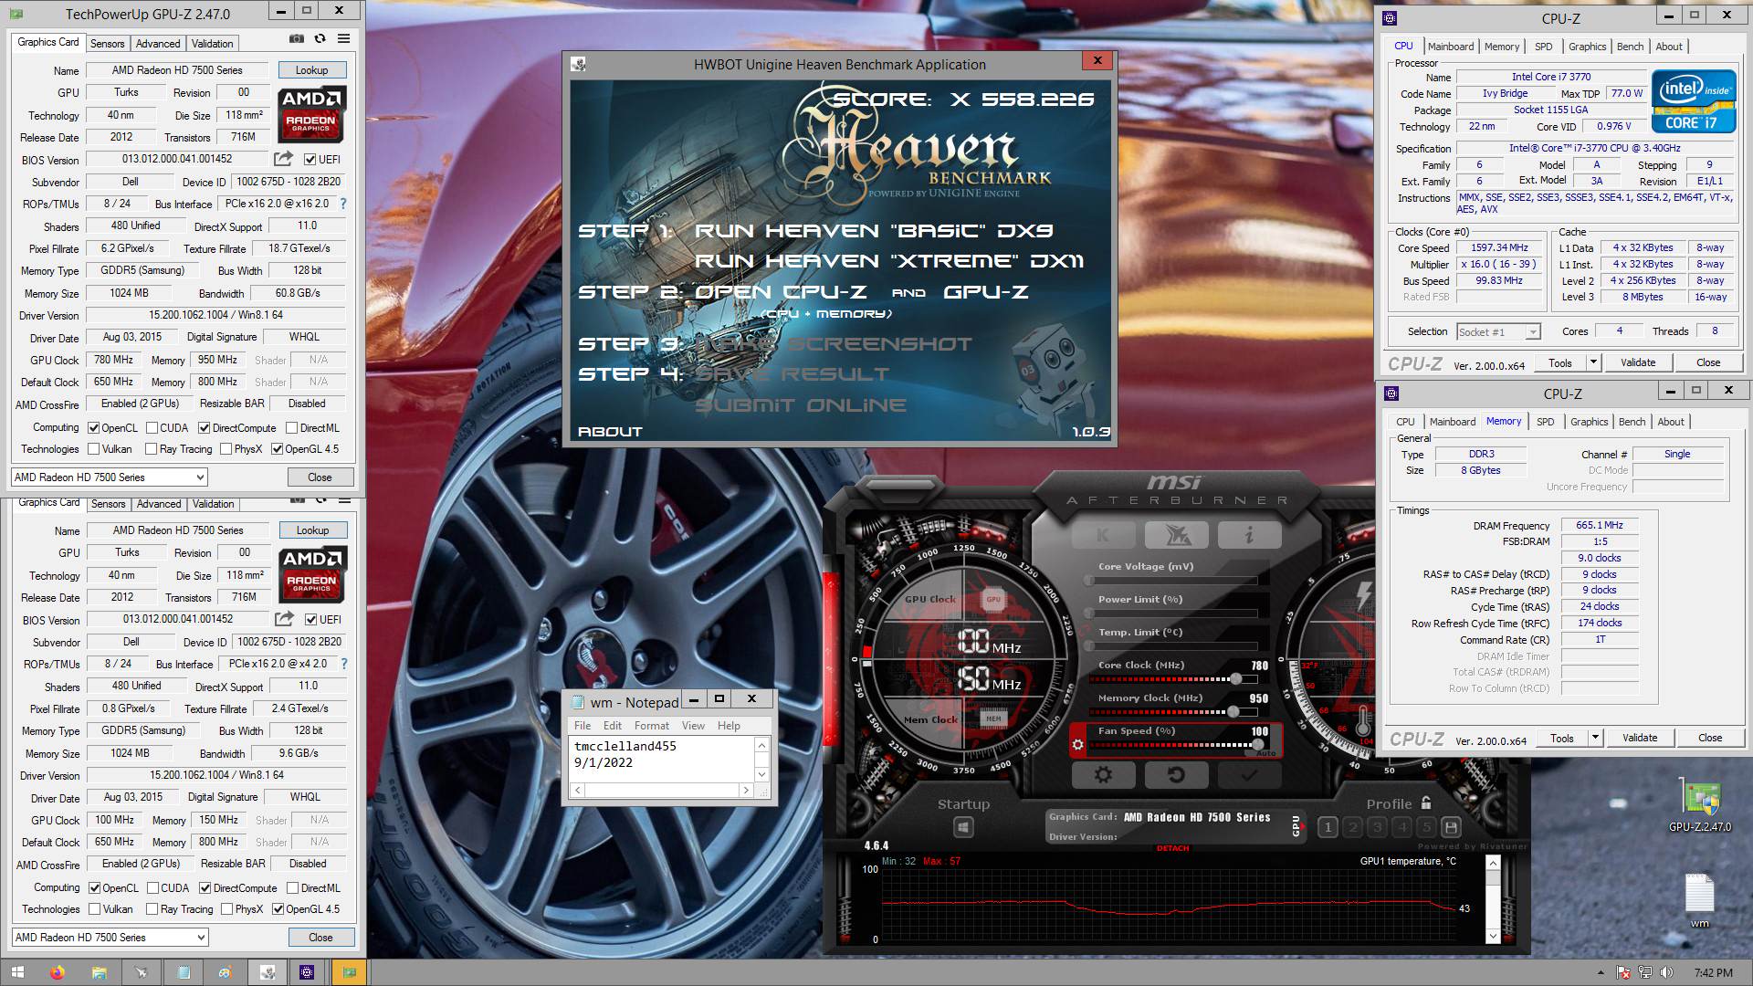This screenshot has width=1753, height=986.
Task: Toggle the OpenGL 4.5 checkbox in lower GPU-Z
Action: 278,909
